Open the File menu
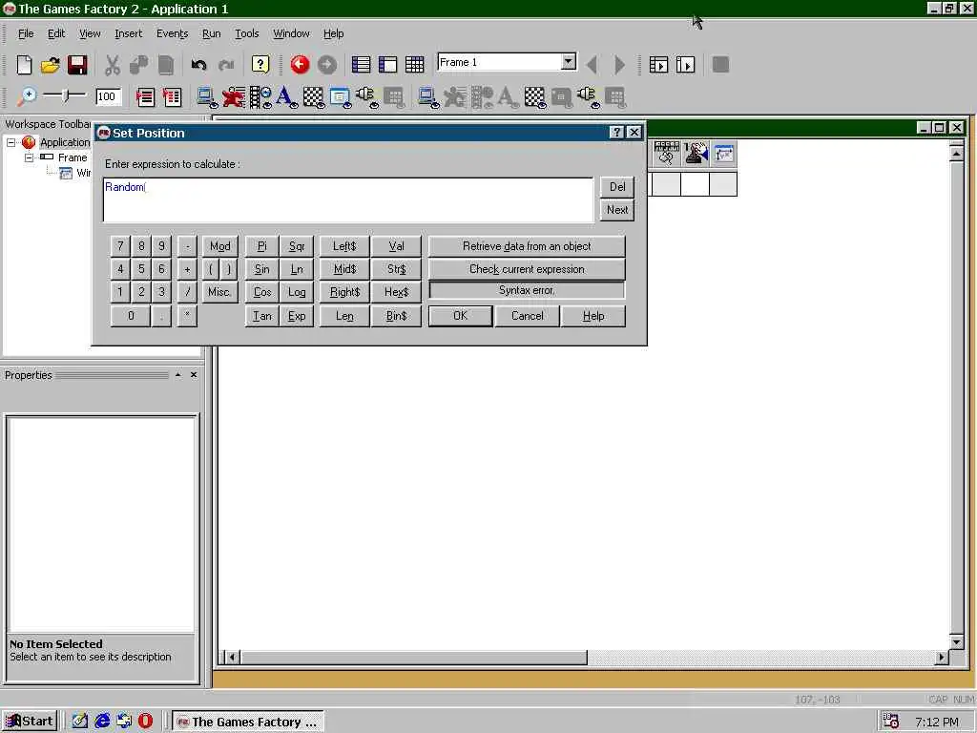977x733 pixels. click(x=26, y=33)
